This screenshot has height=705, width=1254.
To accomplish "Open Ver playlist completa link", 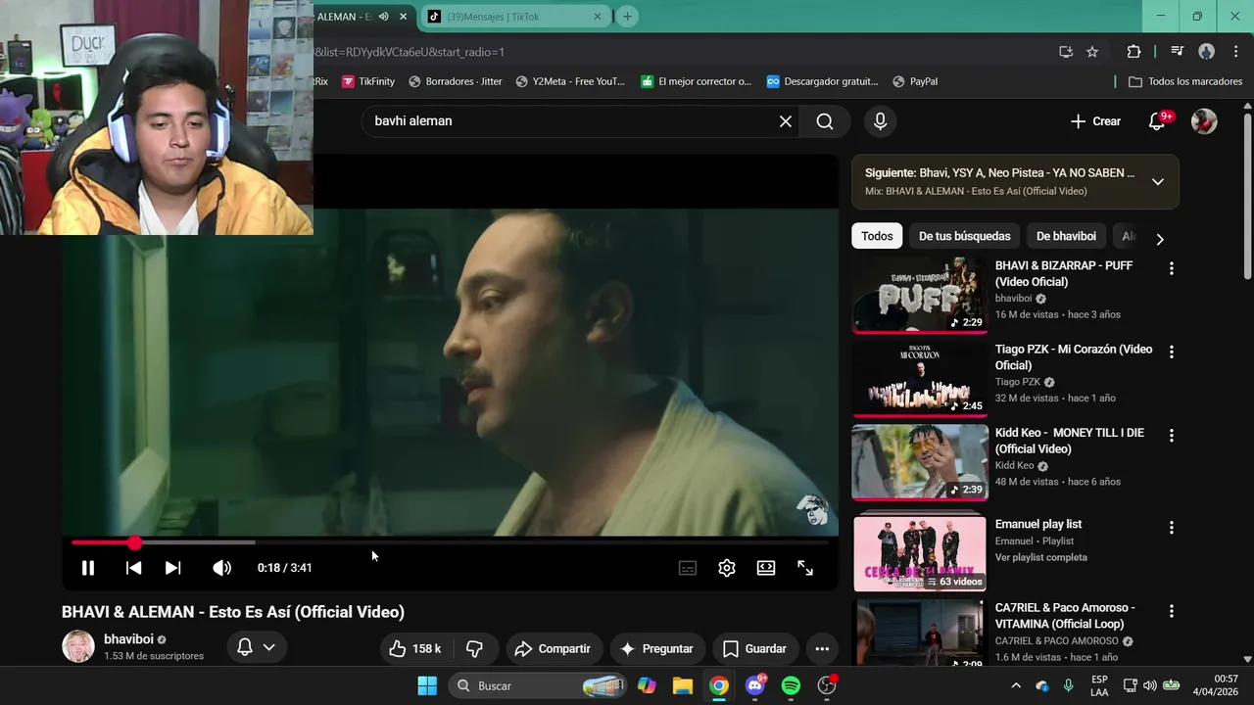I will [1040, 557].
